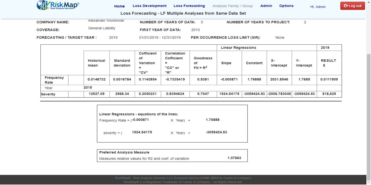The height and width of the screenshot is (185, 371).
Task: Click Severity X-Intercept value -2006.783045
Action: (x=279, y=94)
